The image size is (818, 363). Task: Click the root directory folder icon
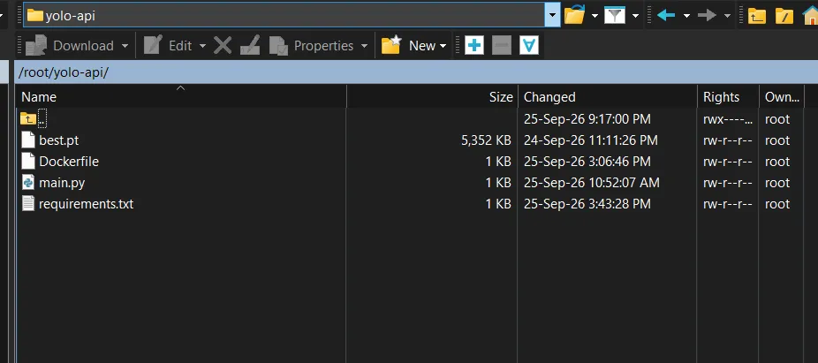(784, 16)
